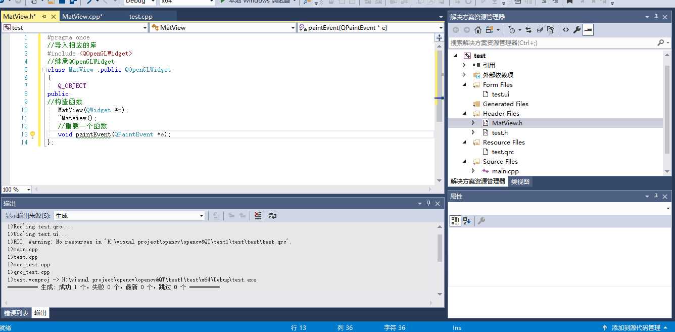Click Show All Files icon
This screenshot has width=675, height=332.
[551, 30]
